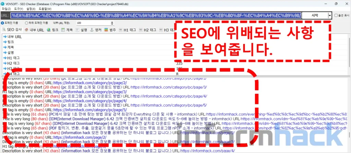This screenshot has width=351, height=153.
Task: Enable the 옵션 표시 checkbox
Action: pyautogui.click(x=336, y=16)
